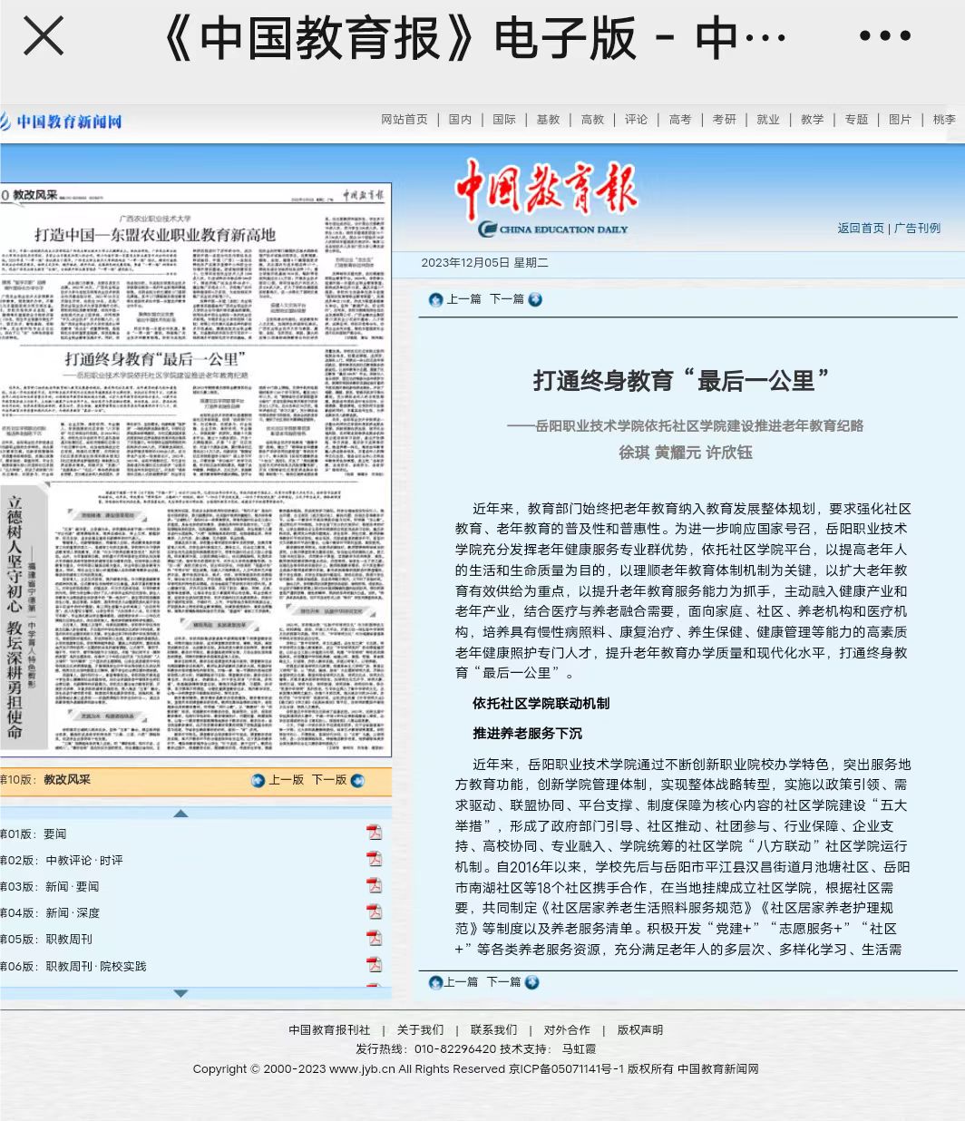Click the 中国教育报 masthead logo
The image size is (965, 1121).
click(545, 198)
